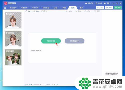This screenshot has width=125, height=90.
Task: Open the 拼图 collage tab
Action: tap(64, 8)
